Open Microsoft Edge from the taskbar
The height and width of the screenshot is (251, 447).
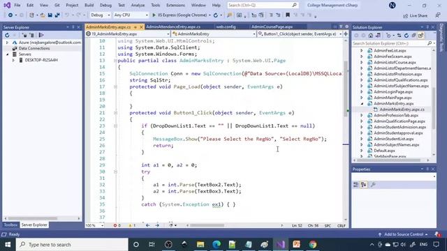click(217, 245)
